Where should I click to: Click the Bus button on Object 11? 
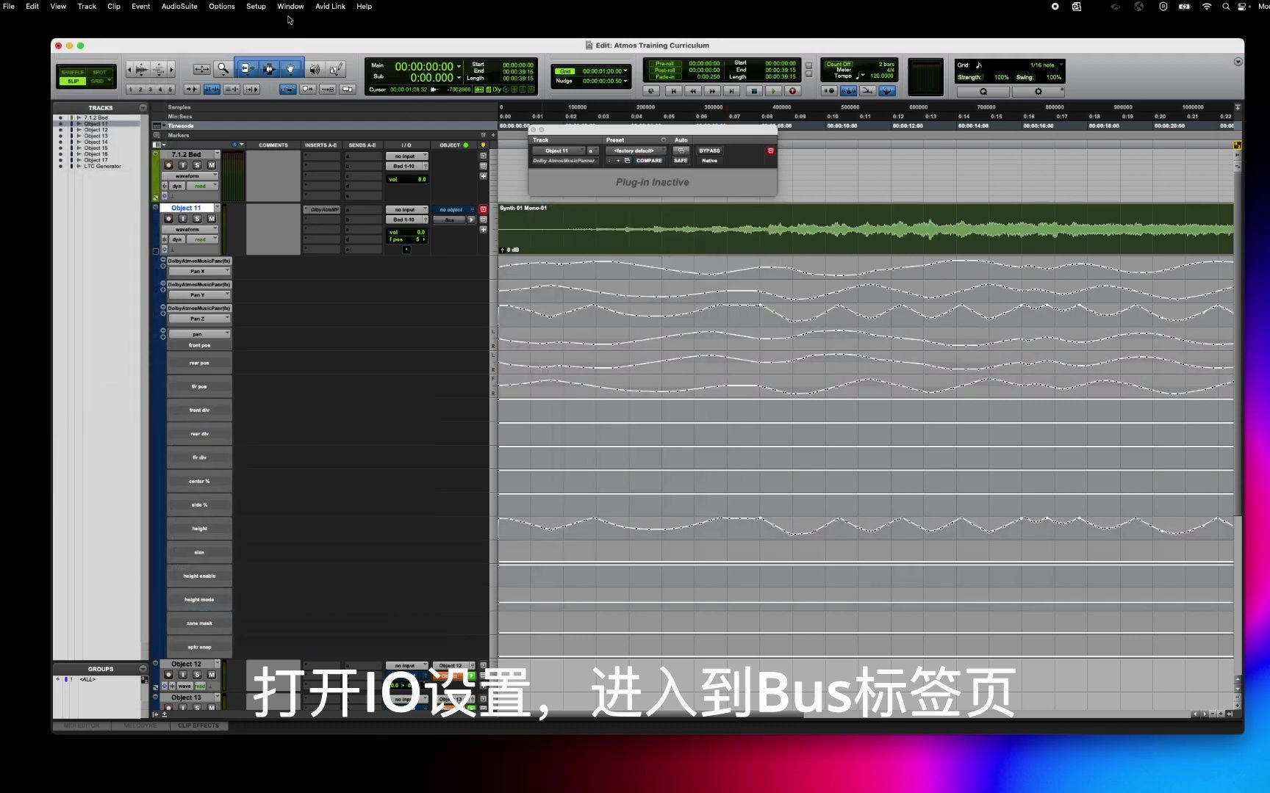(x=449, y=220)
